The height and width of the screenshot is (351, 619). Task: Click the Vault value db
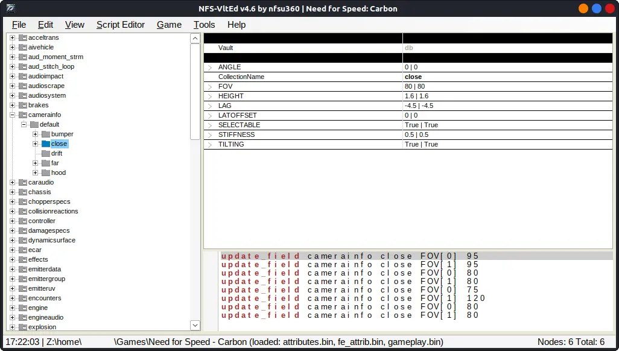coord(408,48)
